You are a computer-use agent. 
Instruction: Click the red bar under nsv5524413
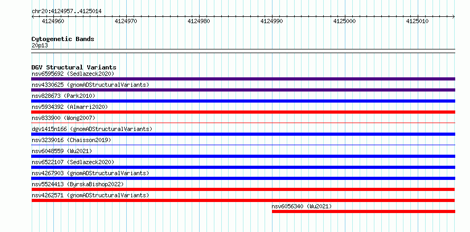243,189
